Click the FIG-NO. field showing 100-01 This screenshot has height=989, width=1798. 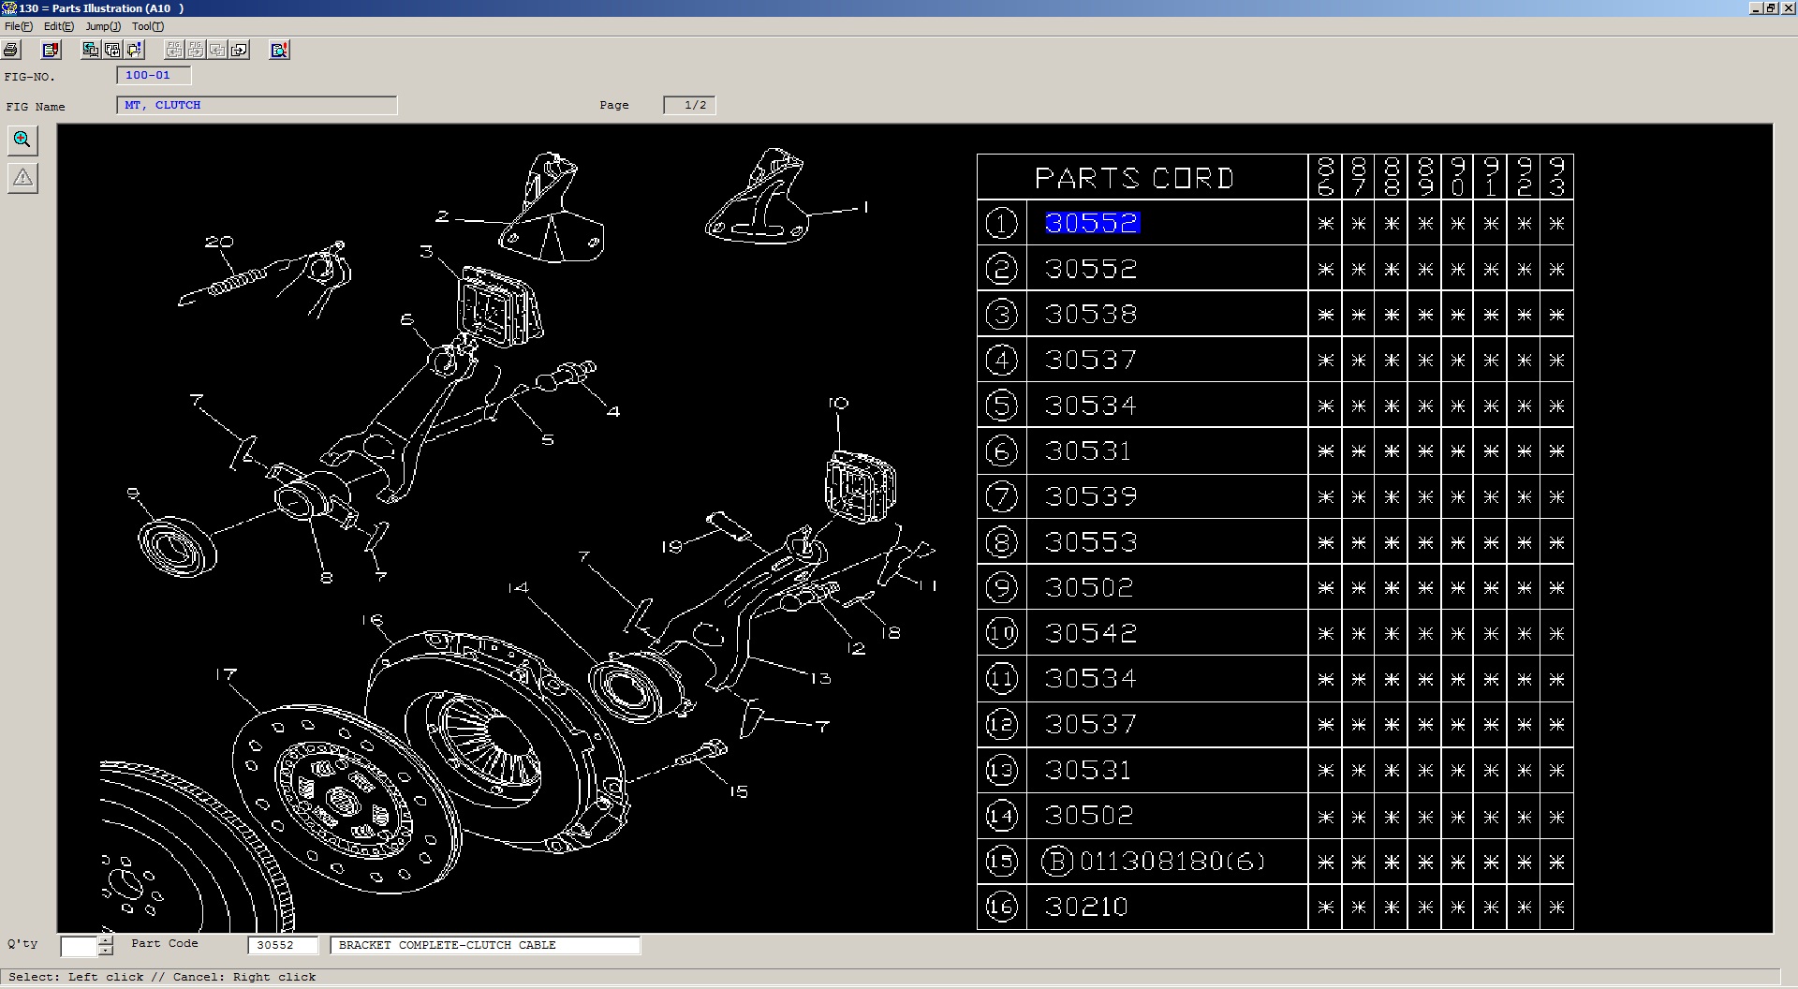coord(154,76)
